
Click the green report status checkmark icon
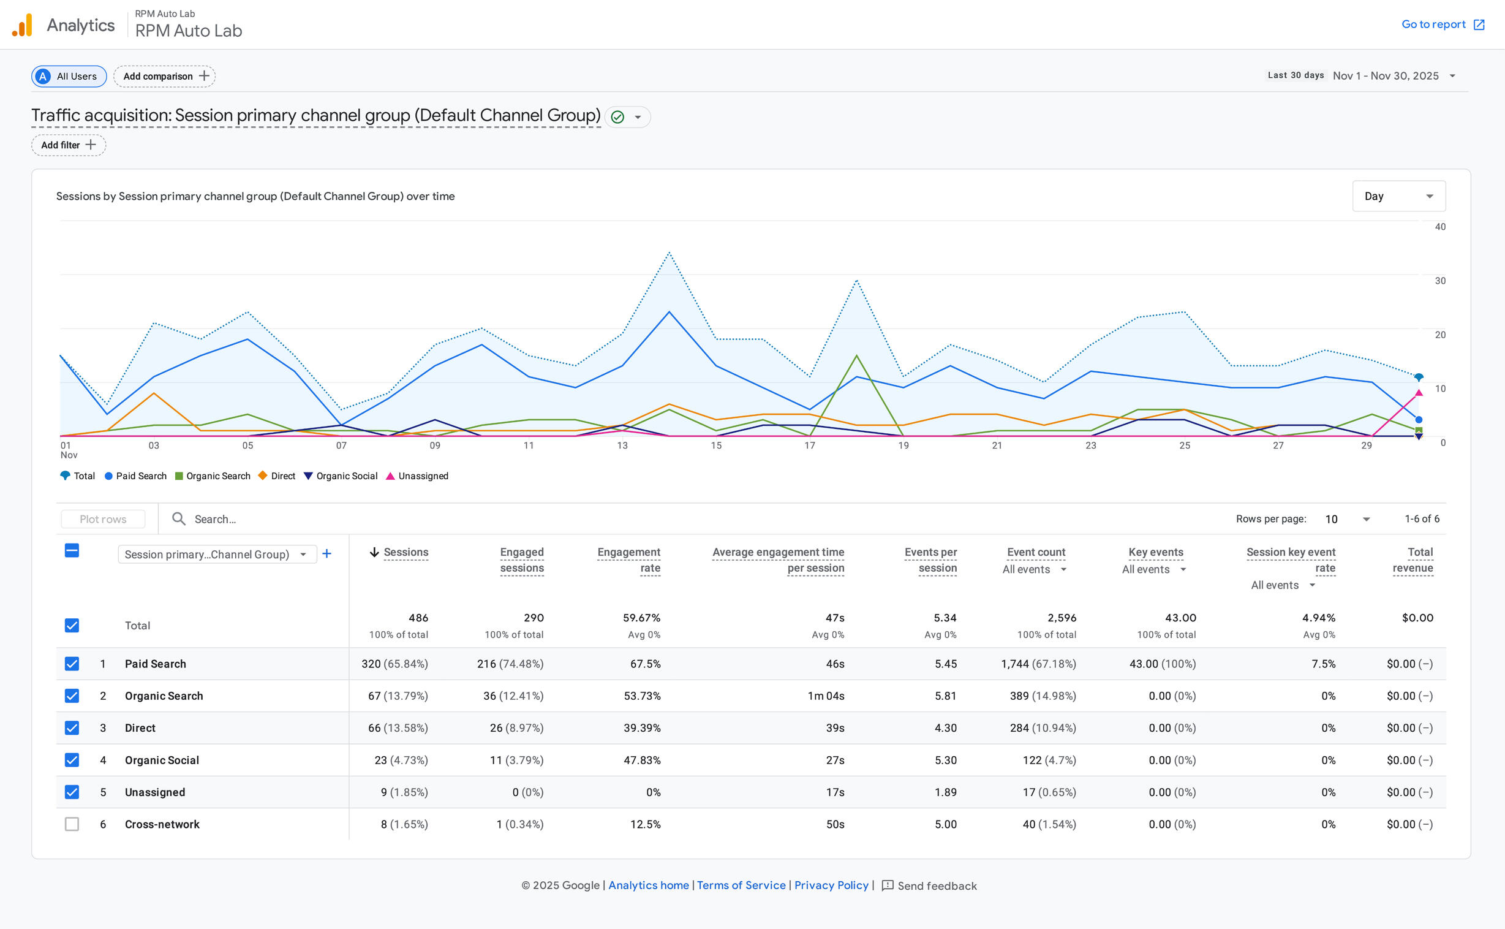617,117
